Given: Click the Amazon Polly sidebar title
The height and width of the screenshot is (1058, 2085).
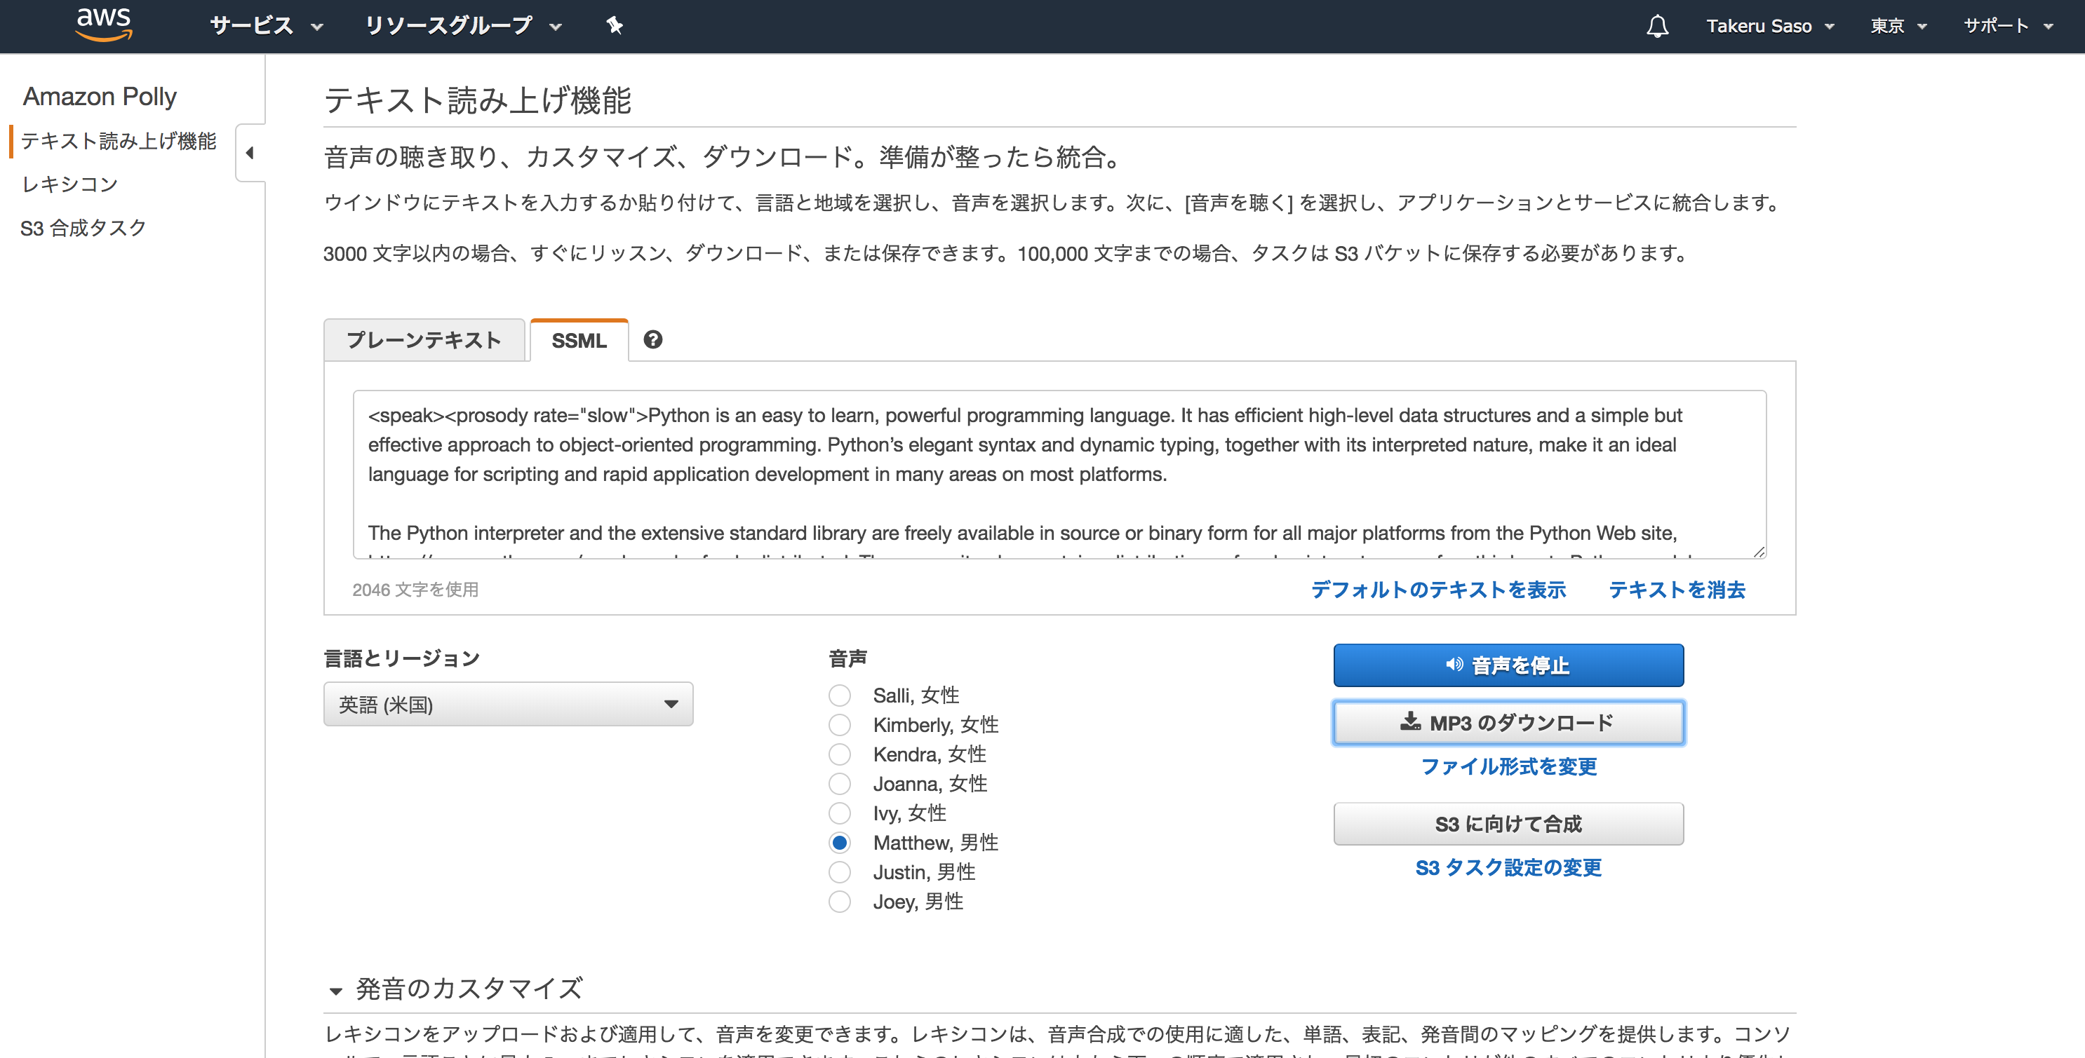Looking at the screenshot, I should pos(100,96).
